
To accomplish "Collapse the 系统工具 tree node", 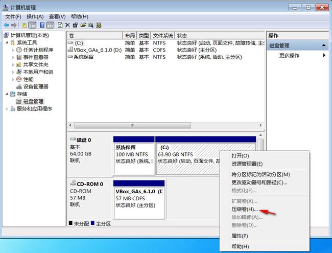I will tap(7, 42).
